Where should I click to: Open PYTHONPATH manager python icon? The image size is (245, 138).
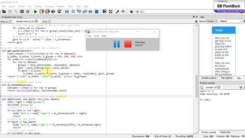[123, 11]
